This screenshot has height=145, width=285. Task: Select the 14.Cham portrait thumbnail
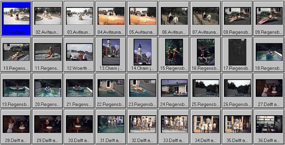click(142, 52)
